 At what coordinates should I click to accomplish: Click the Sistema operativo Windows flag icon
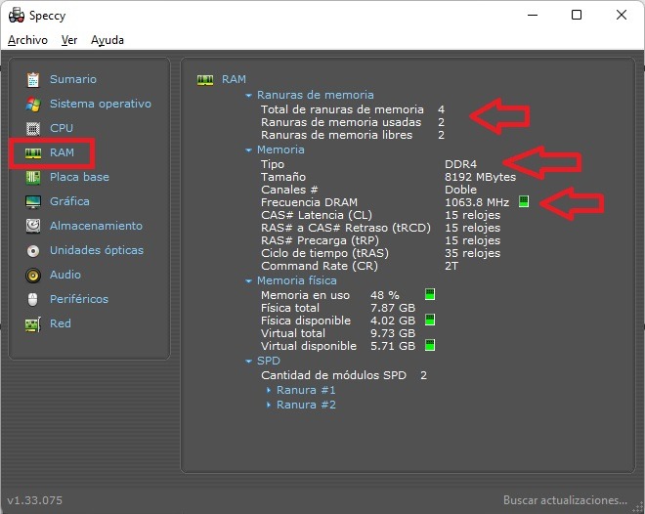coord(33,104)
